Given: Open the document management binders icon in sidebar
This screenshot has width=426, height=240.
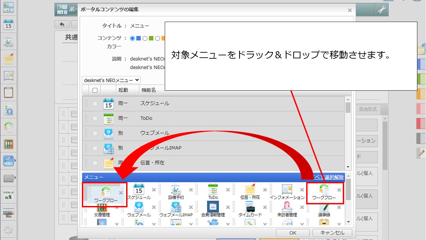Looking at the screenshot, I should click(x=8, y=144).
